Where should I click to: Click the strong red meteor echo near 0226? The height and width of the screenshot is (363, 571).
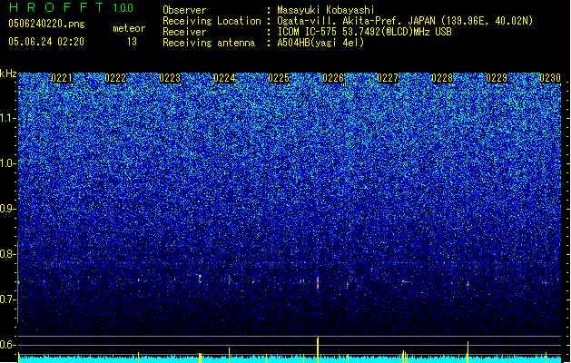[318, 282]
